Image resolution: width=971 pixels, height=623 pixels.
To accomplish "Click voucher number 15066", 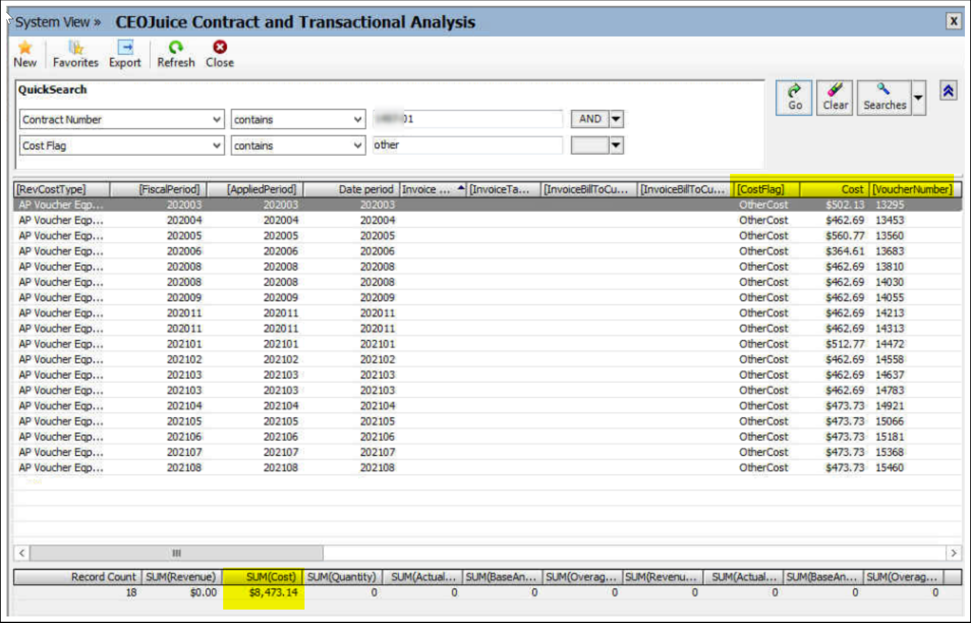I will (x=890, y=421).
